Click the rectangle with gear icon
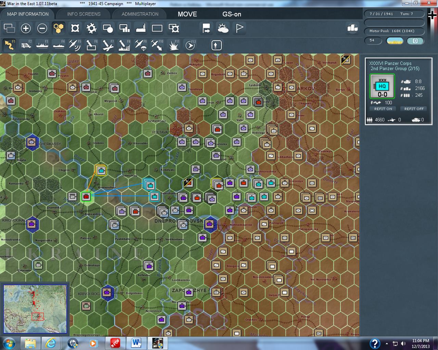Image resolution: width=438 pixels, height=350 pixels. [x=174, y=28]
